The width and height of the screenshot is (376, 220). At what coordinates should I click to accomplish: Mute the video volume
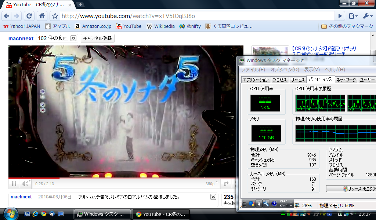tap(25, 184)
